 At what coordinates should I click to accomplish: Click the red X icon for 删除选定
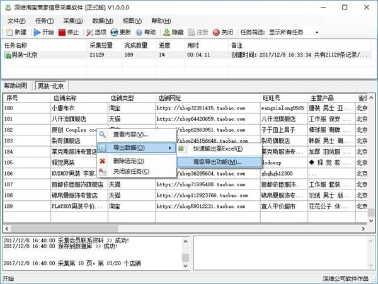(x=103, y=161)
